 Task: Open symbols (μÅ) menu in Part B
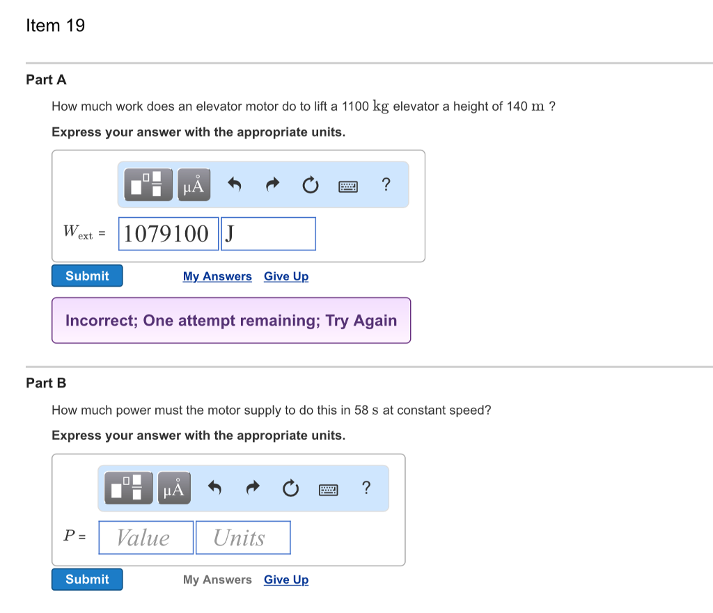pyautogui.click(x=175, y=488)
